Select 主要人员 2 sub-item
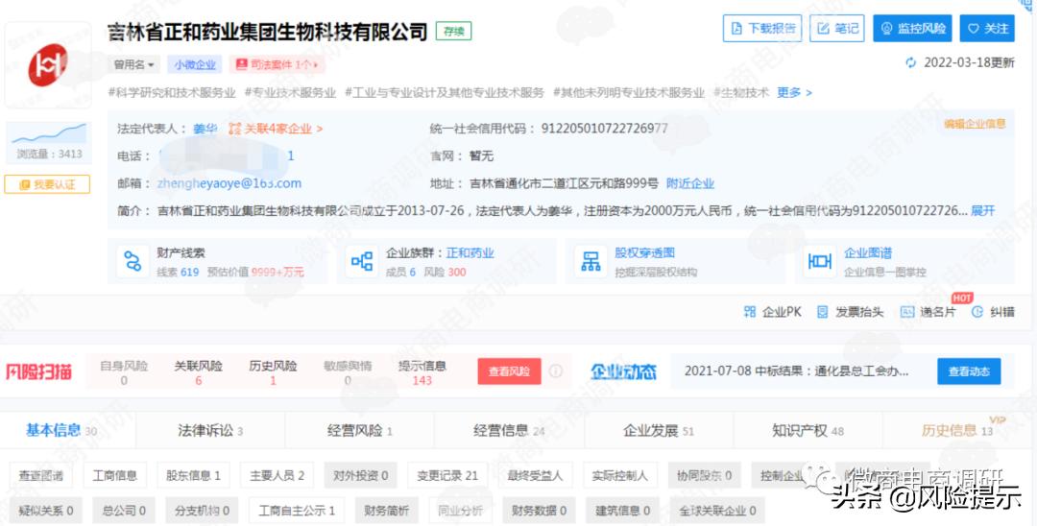1037x526 pixels. (x=277, y=475)
